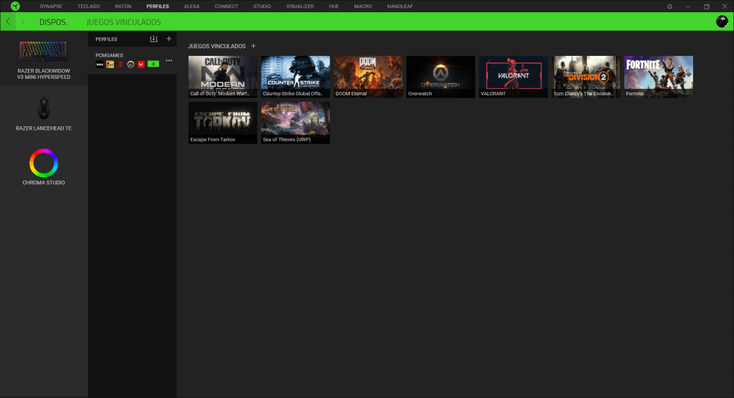Click the Overwatch icon in PCMGAMES
Screen dimensions: 734x398
[x=130, y=65]
